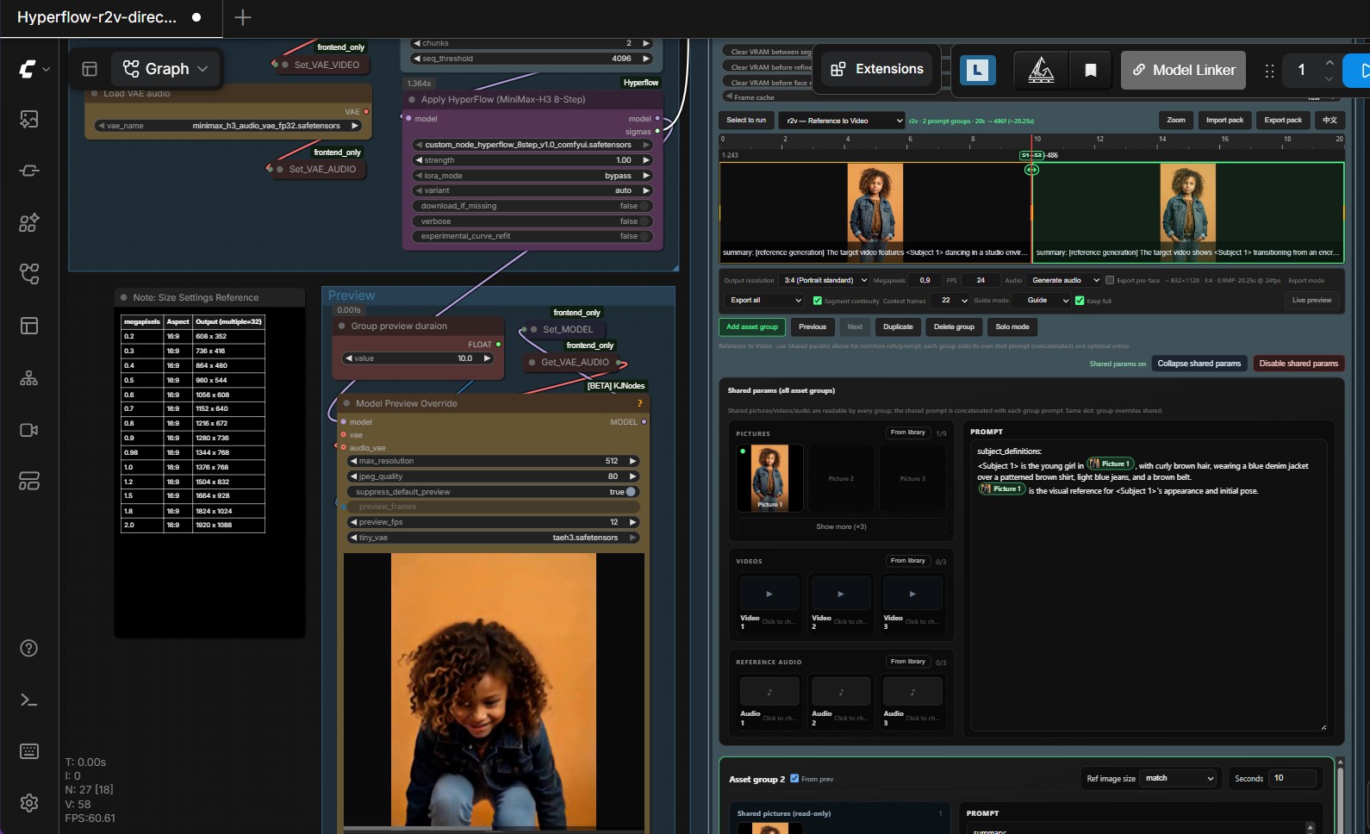Click Show more (+3) under Pictures
1370x834 pixels.
pyautogui.click(x=841, y=526)
